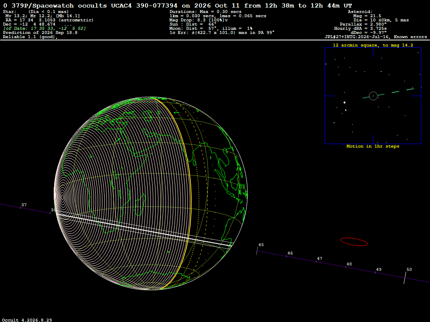
Task: Select the 47 minute time label
Action: point(320,258)
